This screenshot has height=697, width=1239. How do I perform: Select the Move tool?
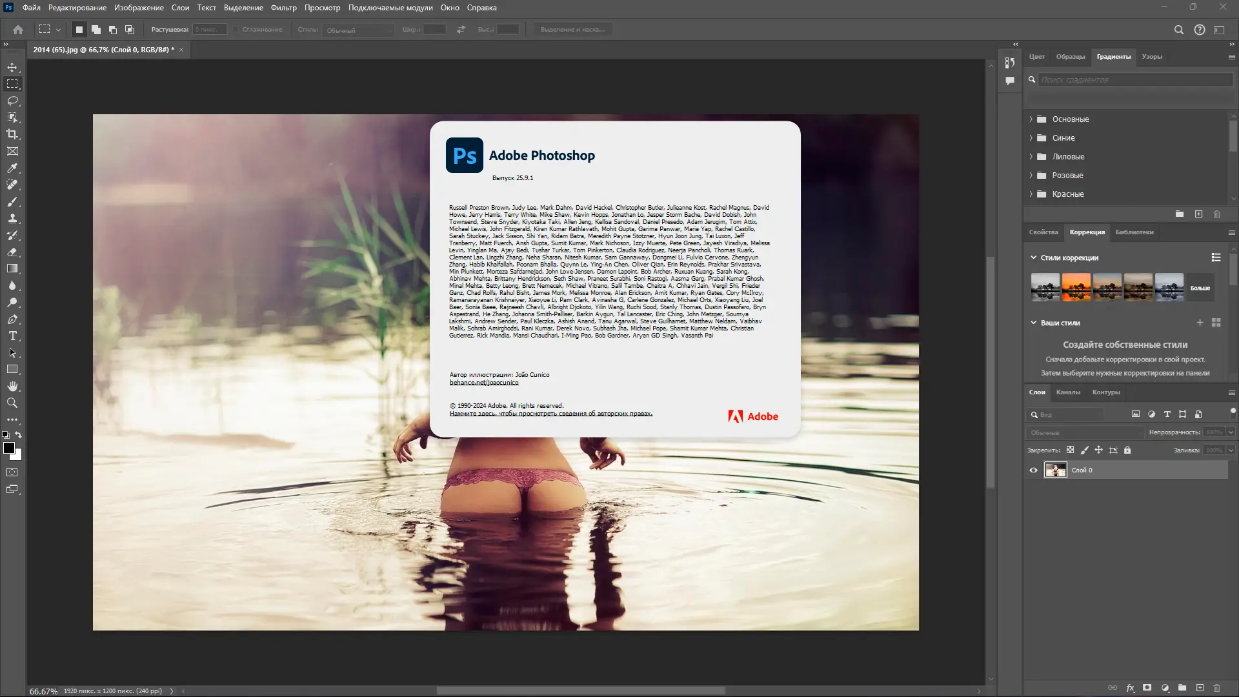coord(12,68)
